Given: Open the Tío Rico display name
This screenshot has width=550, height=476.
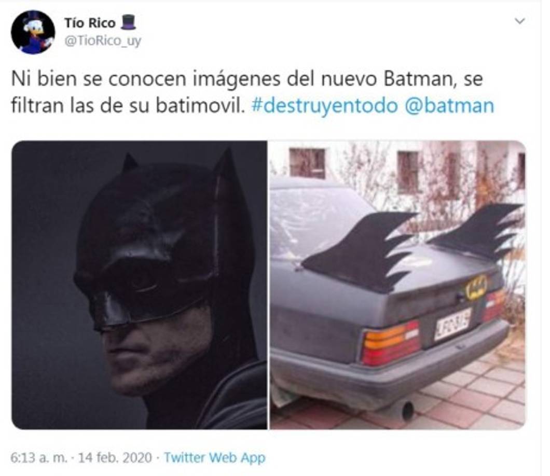Looking at the screenshot, I should [90, 23].
